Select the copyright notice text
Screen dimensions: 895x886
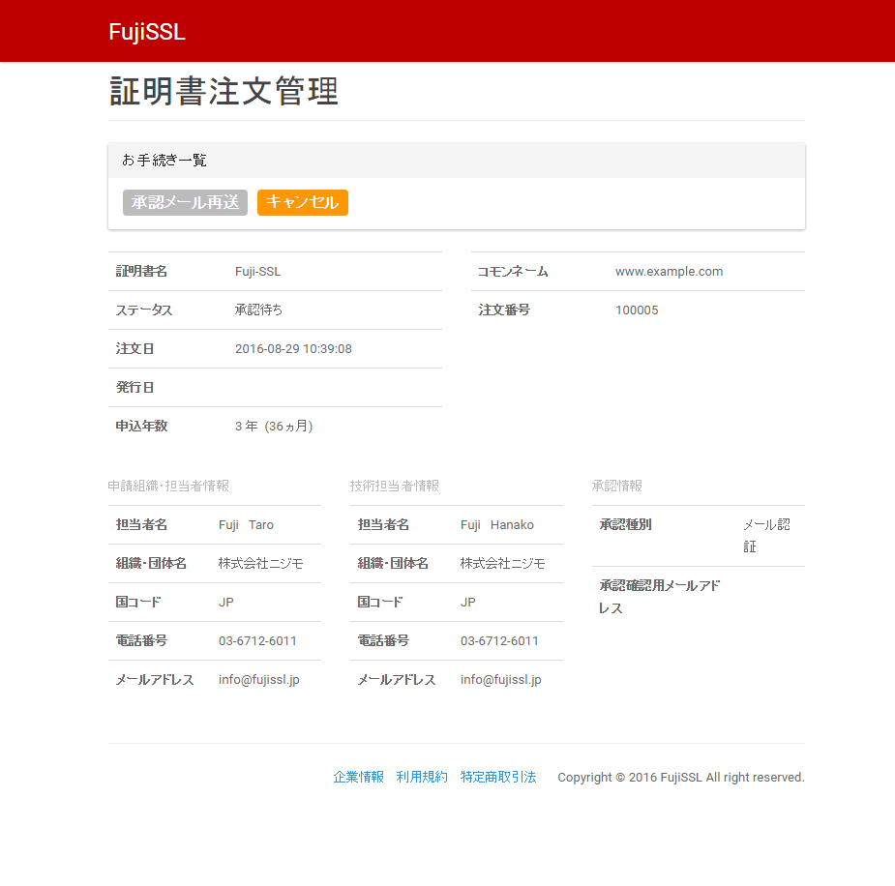click(x=681, y=778)
